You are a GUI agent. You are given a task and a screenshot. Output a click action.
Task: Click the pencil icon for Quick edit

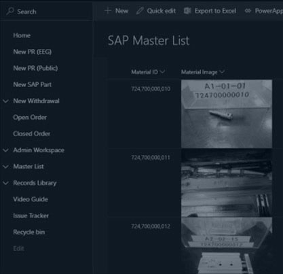click(x=140, y=11)
